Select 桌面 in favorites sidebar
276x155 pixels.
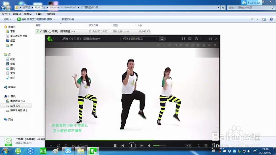(10, 41)
